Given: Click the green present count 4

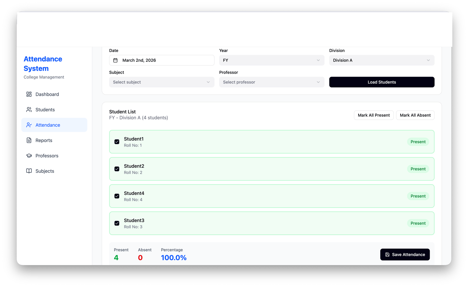Looking at the screenshot, I should 116,258.
